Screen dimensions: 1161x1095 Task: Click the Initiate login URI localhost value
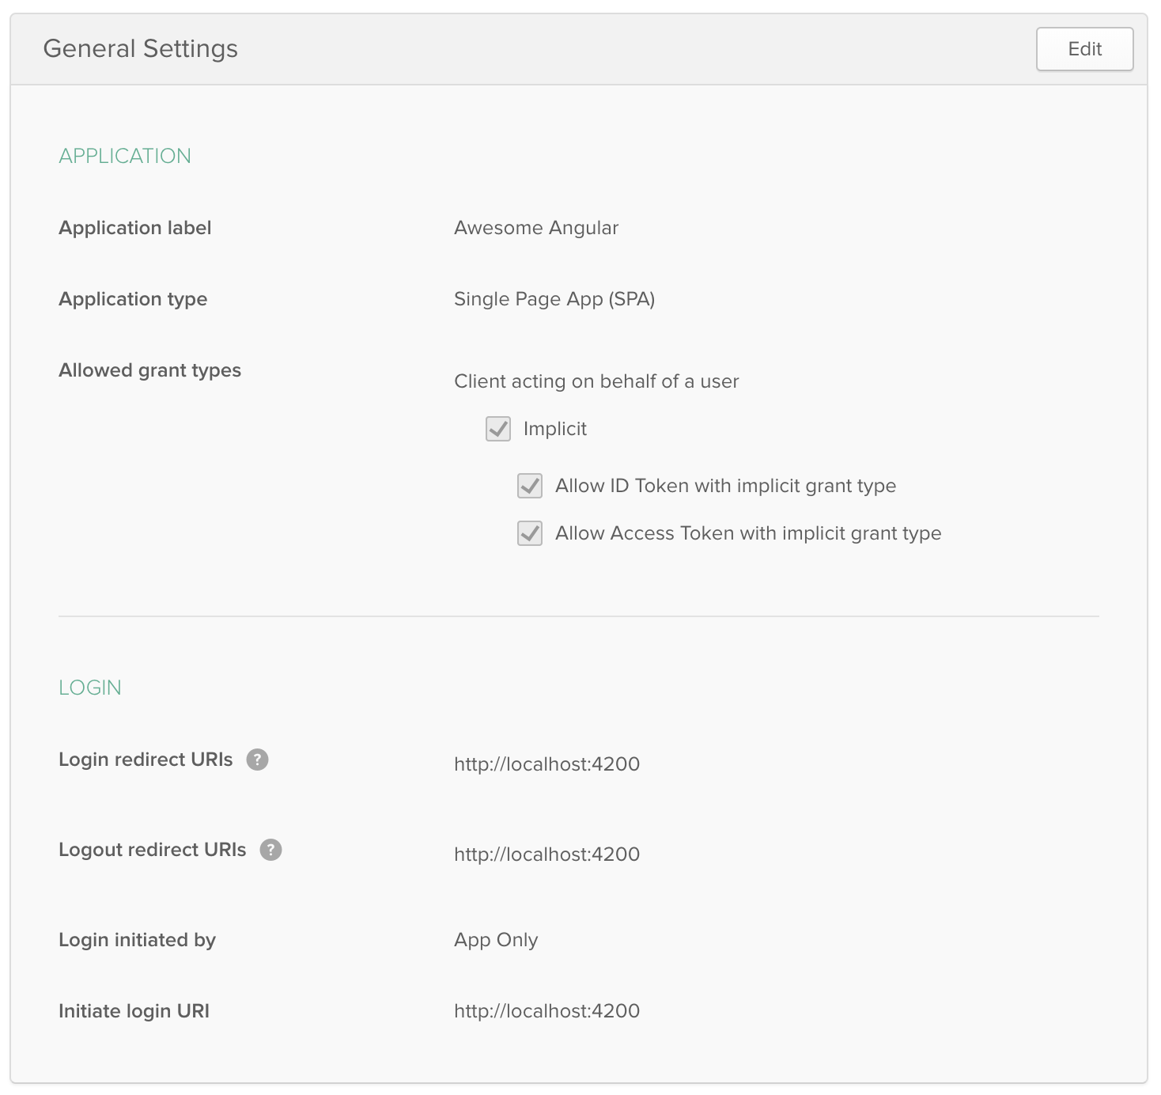pos(546,1011)
